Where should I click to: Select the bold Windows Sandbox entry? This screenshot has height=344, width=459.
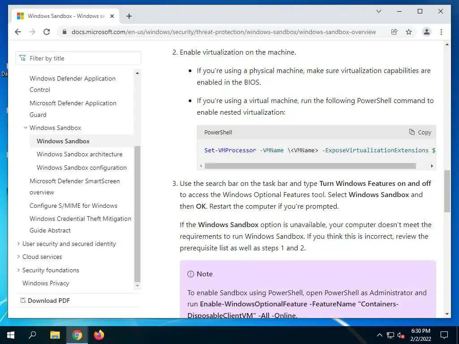63,141
